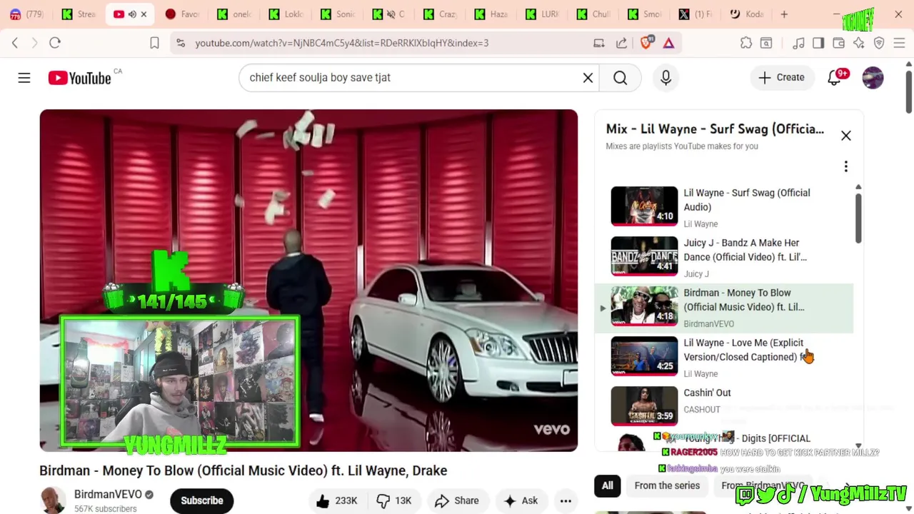Click the video player area

click(308, 280)
